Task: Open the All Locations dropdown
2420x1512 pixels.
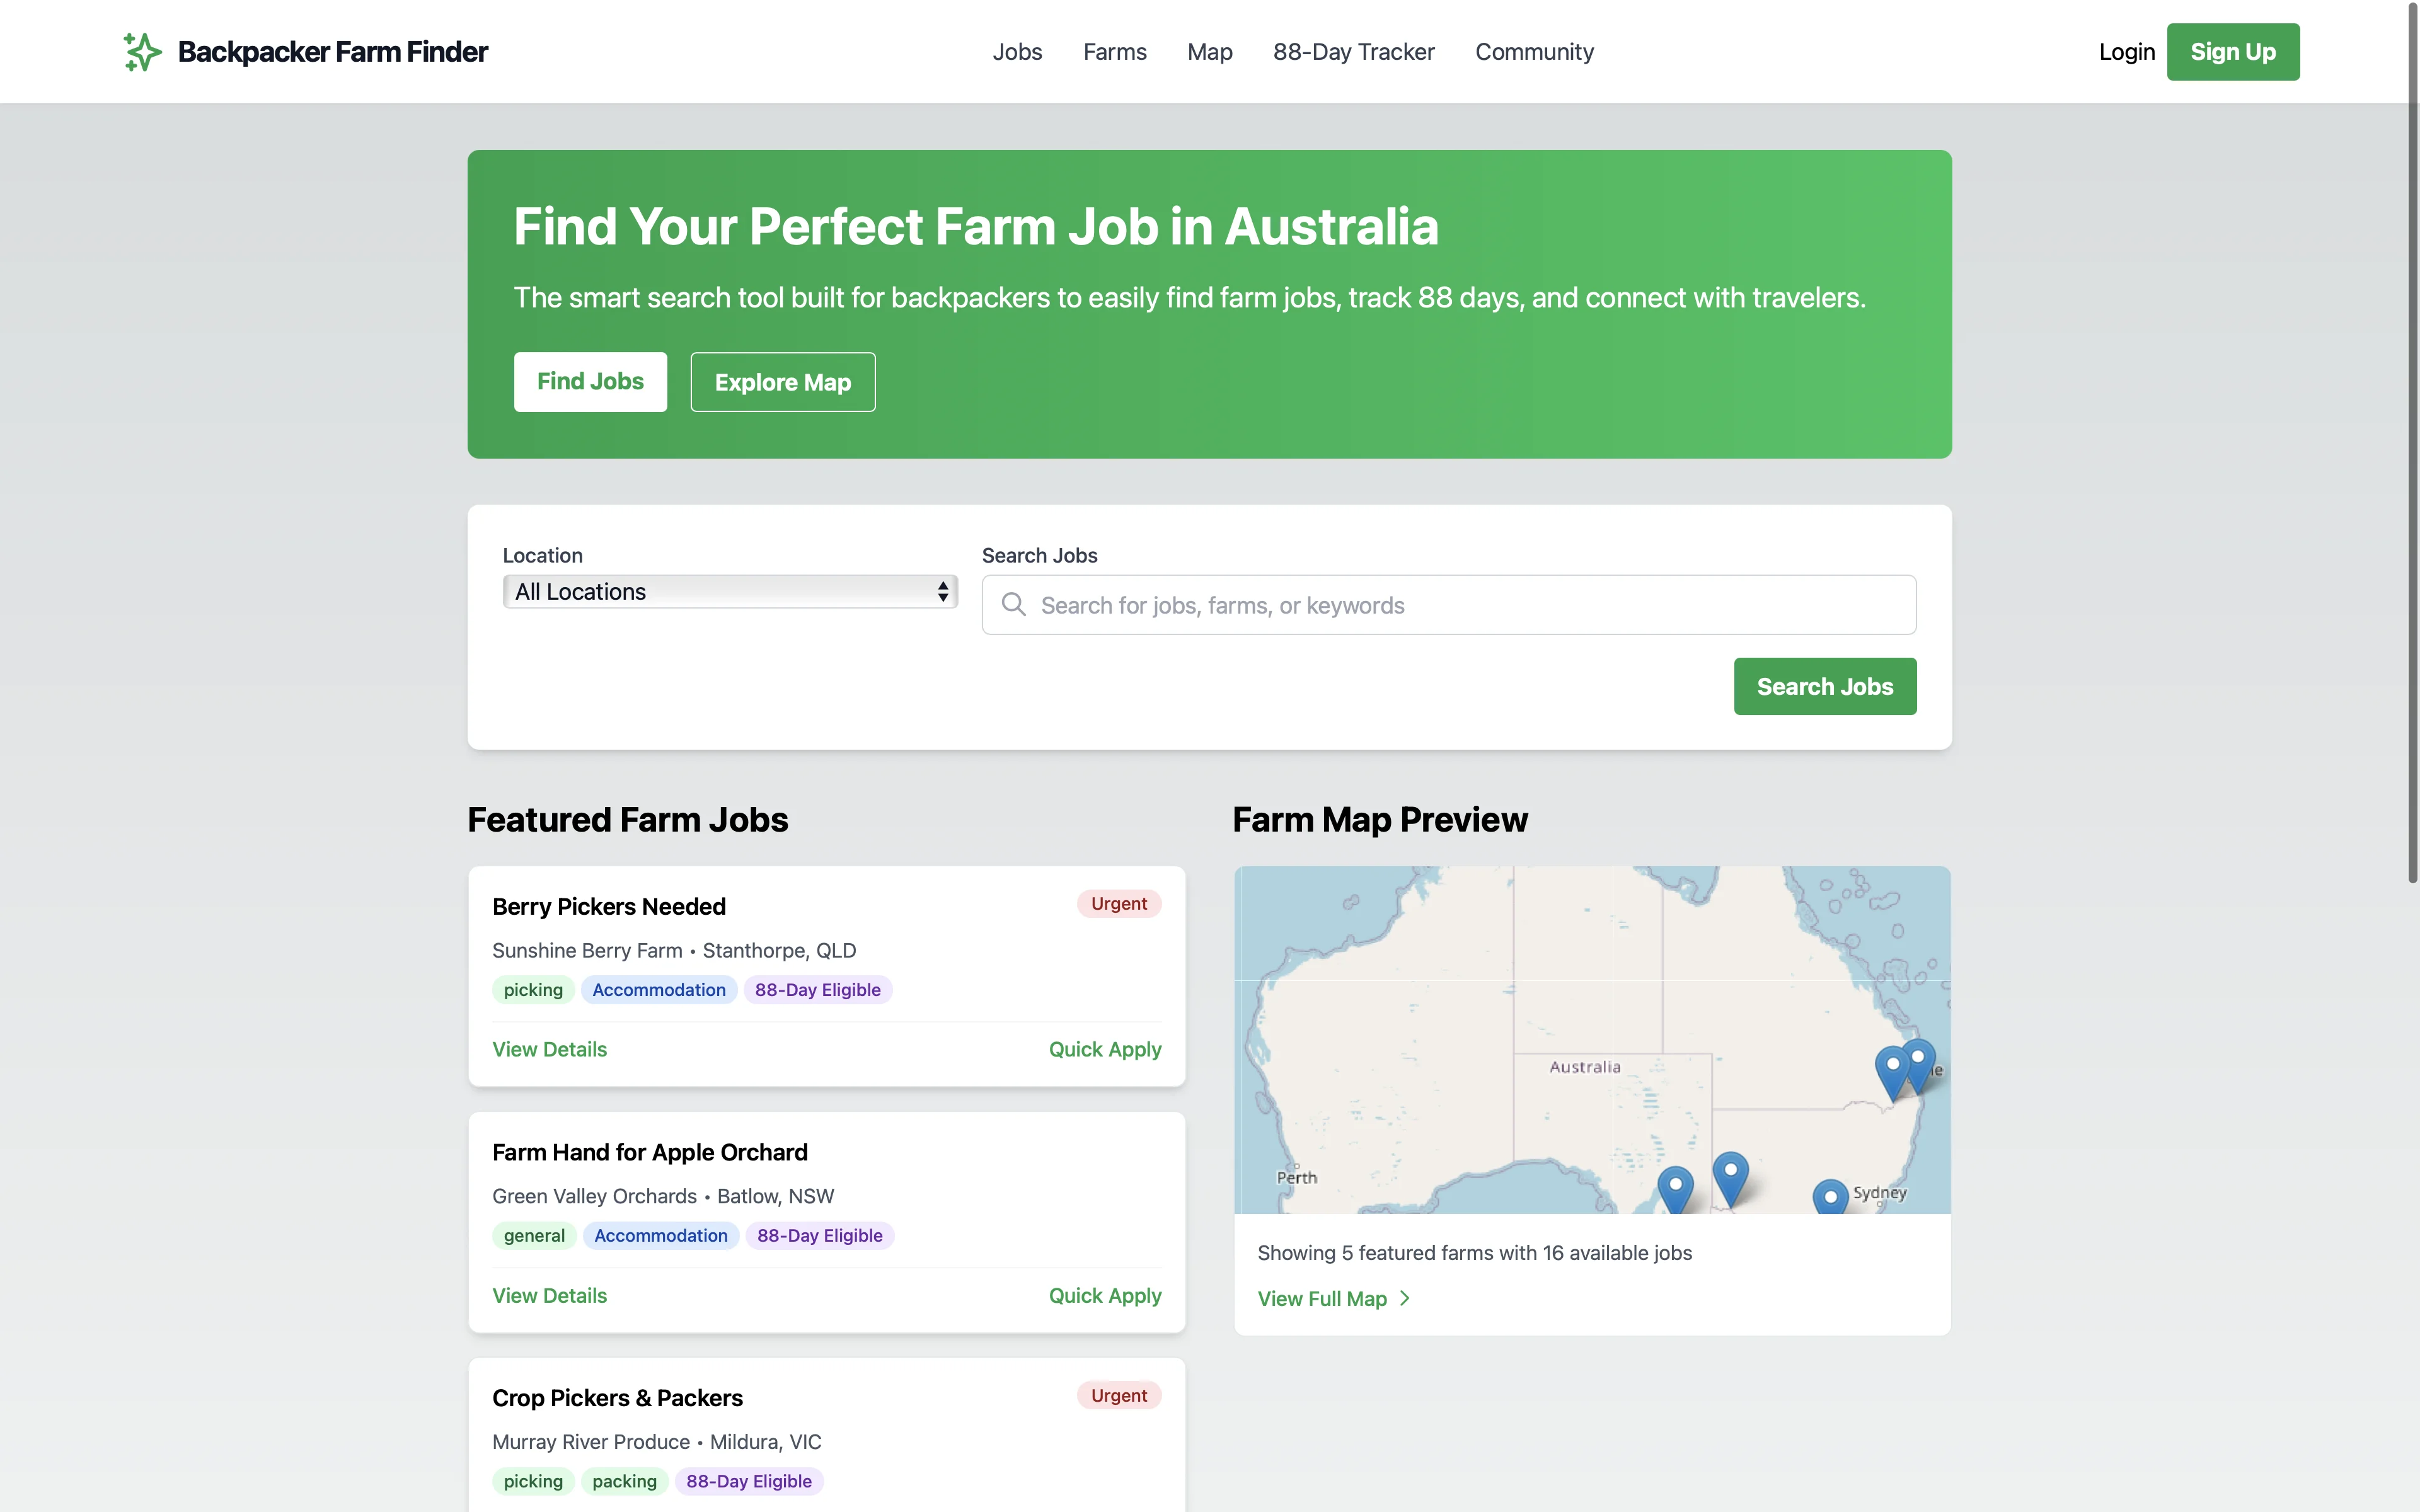Action: [729, 591]
